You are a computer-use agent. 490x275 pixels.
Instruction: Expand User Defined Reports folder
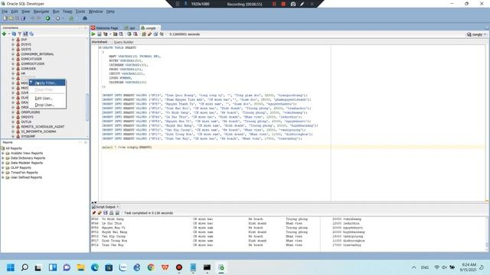pyautogui.click(x=3, y=177)
